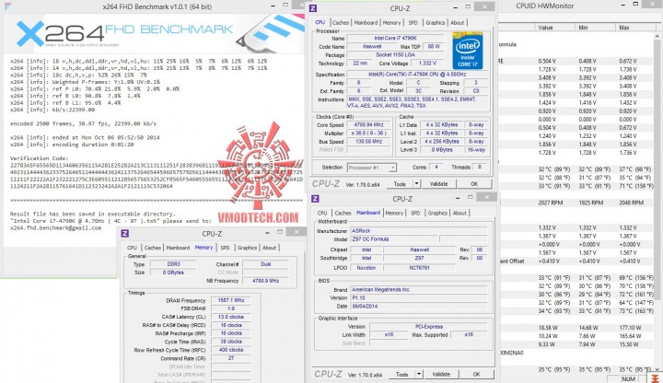
Task: Click BIOS Date 06/04/2014 field
Action: pos(419,306)
